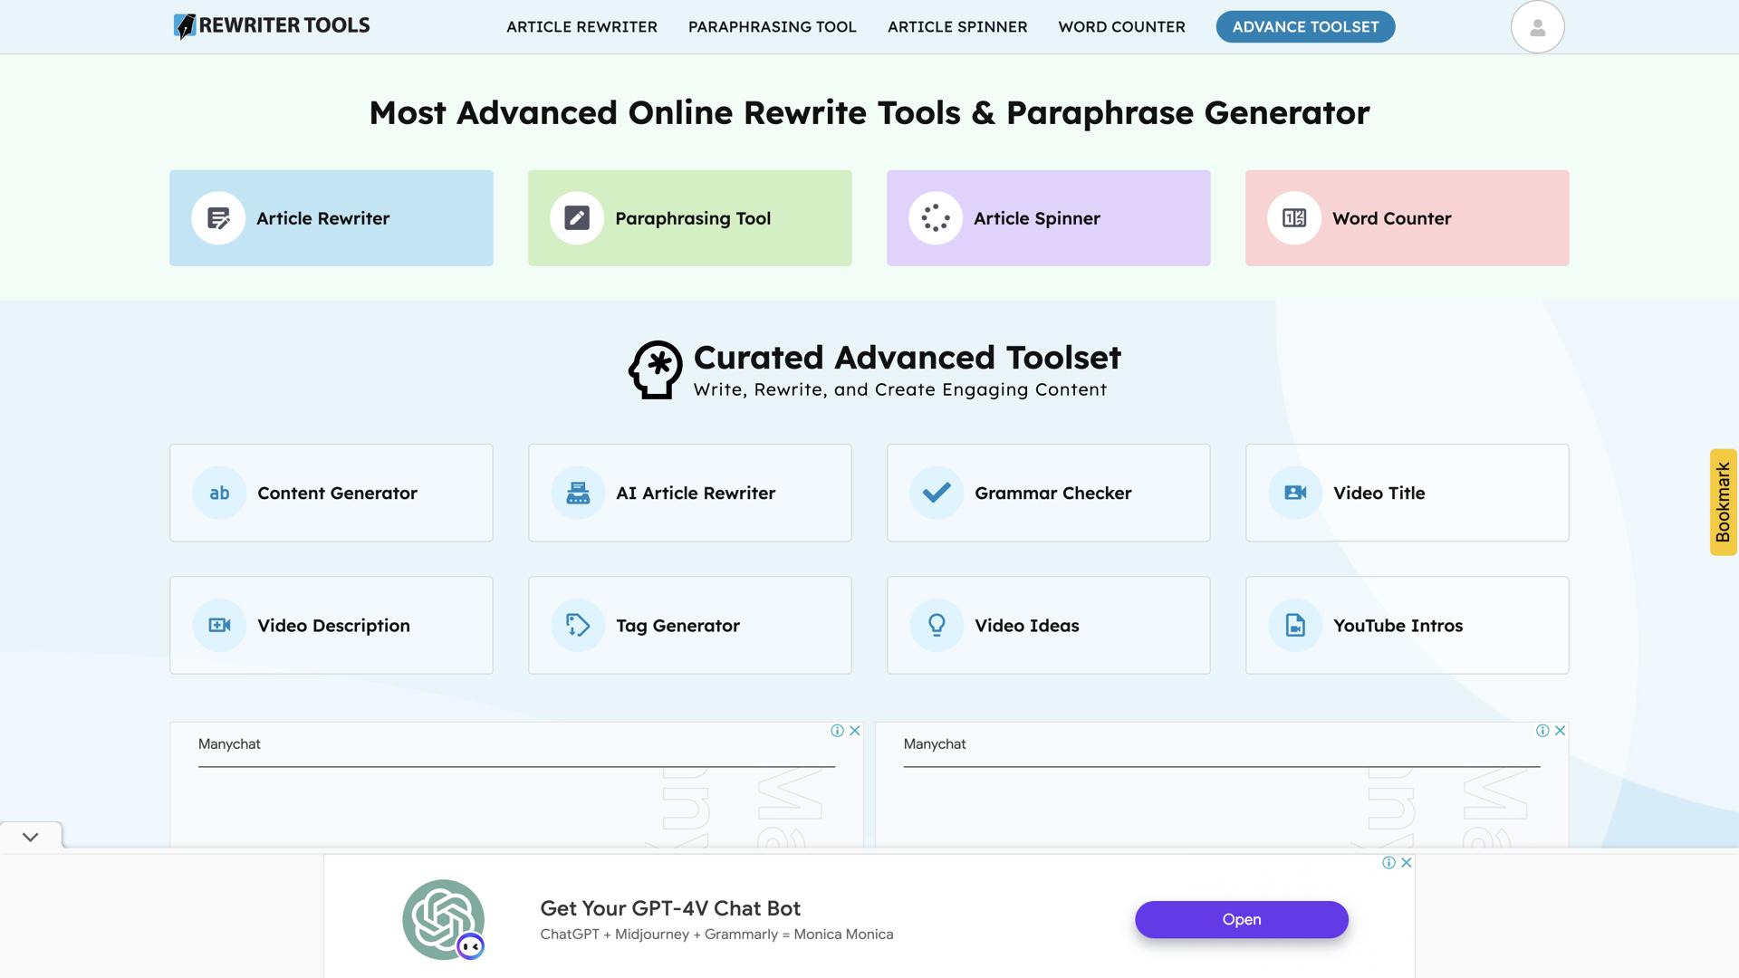Click the ADVANCE TOOLSET button
The height and width of the screenshot is (978, 1739).
1304,26
